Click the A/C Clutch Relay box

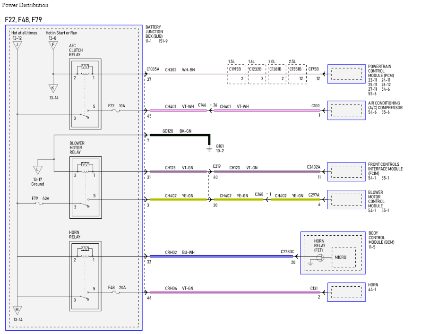[85, 94]
